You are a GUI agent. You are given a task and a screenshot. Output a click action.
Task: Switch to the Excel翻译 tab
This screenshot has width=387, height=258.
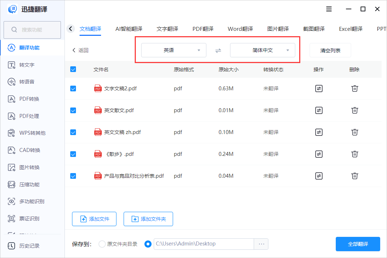351,29
